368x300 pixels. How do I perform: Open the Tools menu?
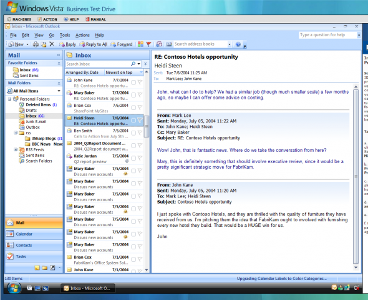coord(65,35)
